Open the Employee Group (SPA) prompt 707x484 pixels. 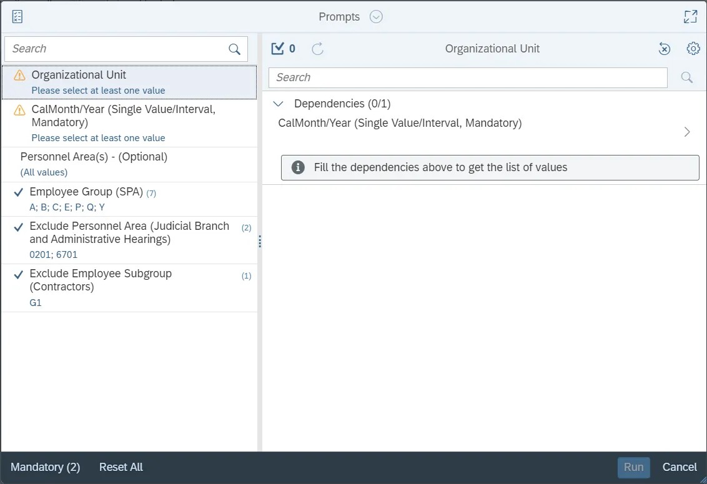(129, 199)
